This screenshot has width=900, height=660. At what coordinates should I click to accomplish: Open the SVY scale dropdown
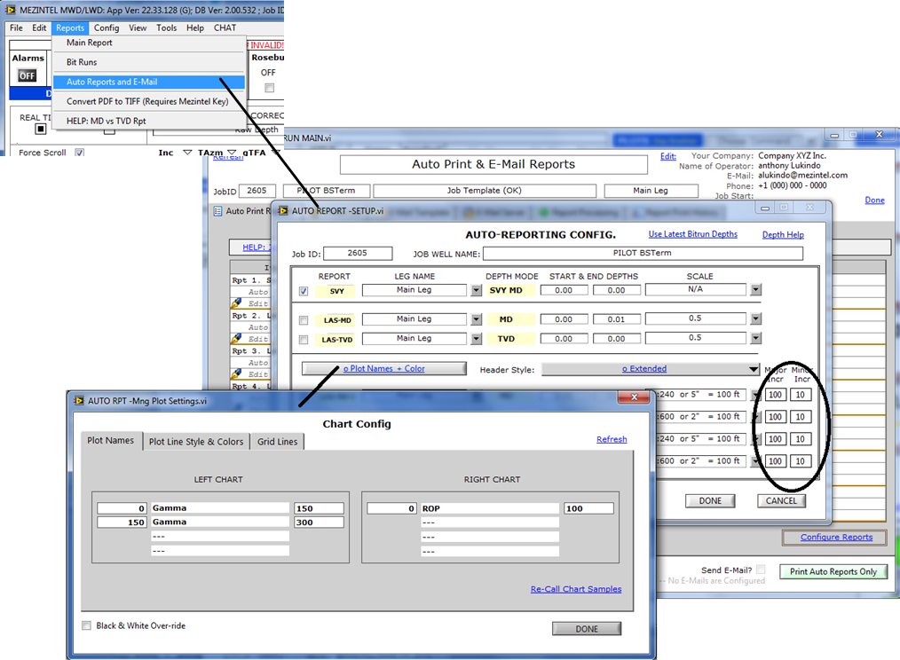pos(756,290)
